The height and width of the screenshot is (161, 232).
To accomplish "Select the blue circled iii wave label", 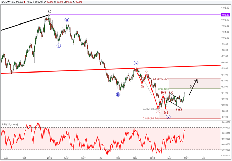I will (x=118, y=95).
